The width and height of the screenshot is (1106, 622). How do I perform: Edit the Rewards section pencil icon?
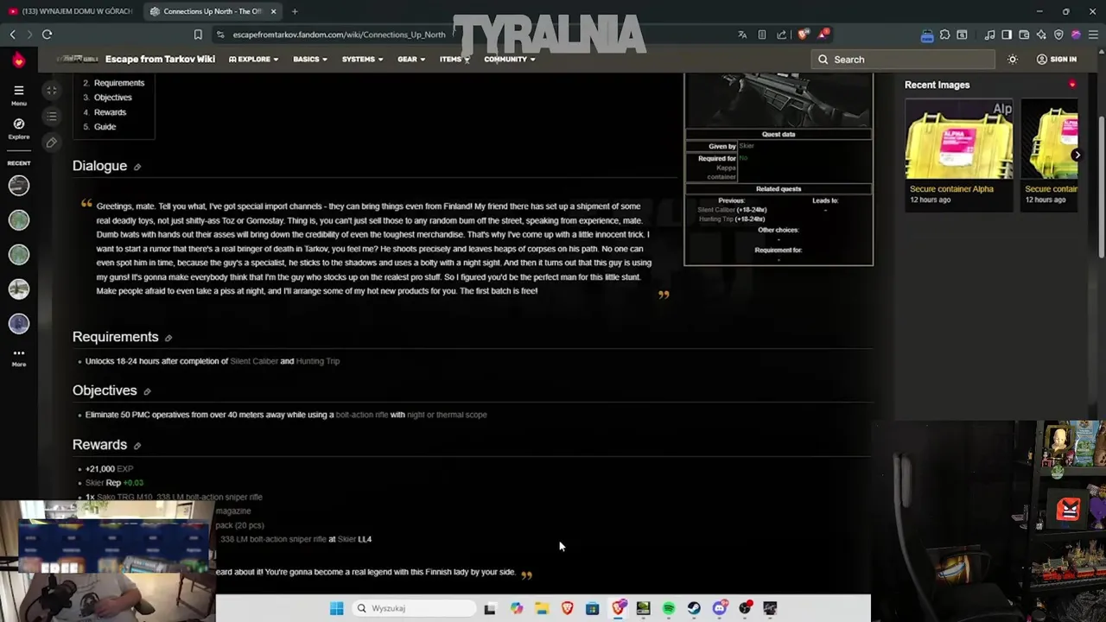coord(137,446)
